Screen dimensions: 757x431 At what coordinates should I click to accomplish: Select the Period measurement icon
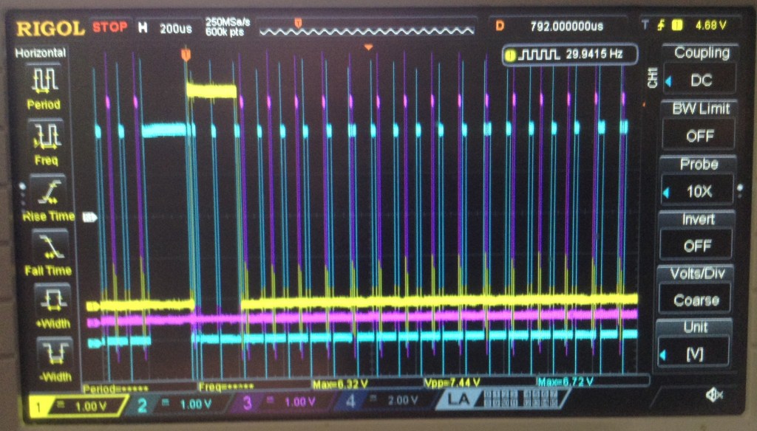43,86
